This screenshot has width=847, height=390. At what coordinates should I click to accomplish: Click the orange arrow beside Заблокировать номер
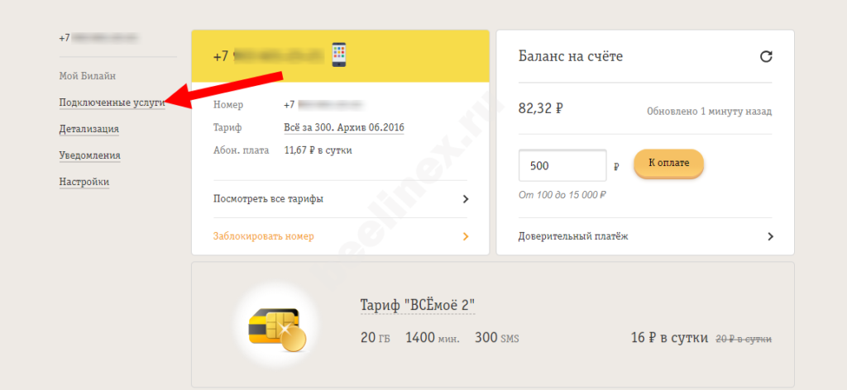[x=465, y=236]
